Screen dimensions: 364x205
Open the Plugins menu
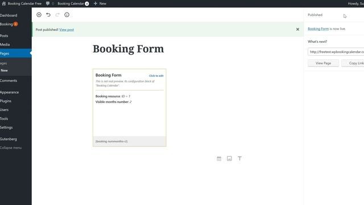point(6,101)
